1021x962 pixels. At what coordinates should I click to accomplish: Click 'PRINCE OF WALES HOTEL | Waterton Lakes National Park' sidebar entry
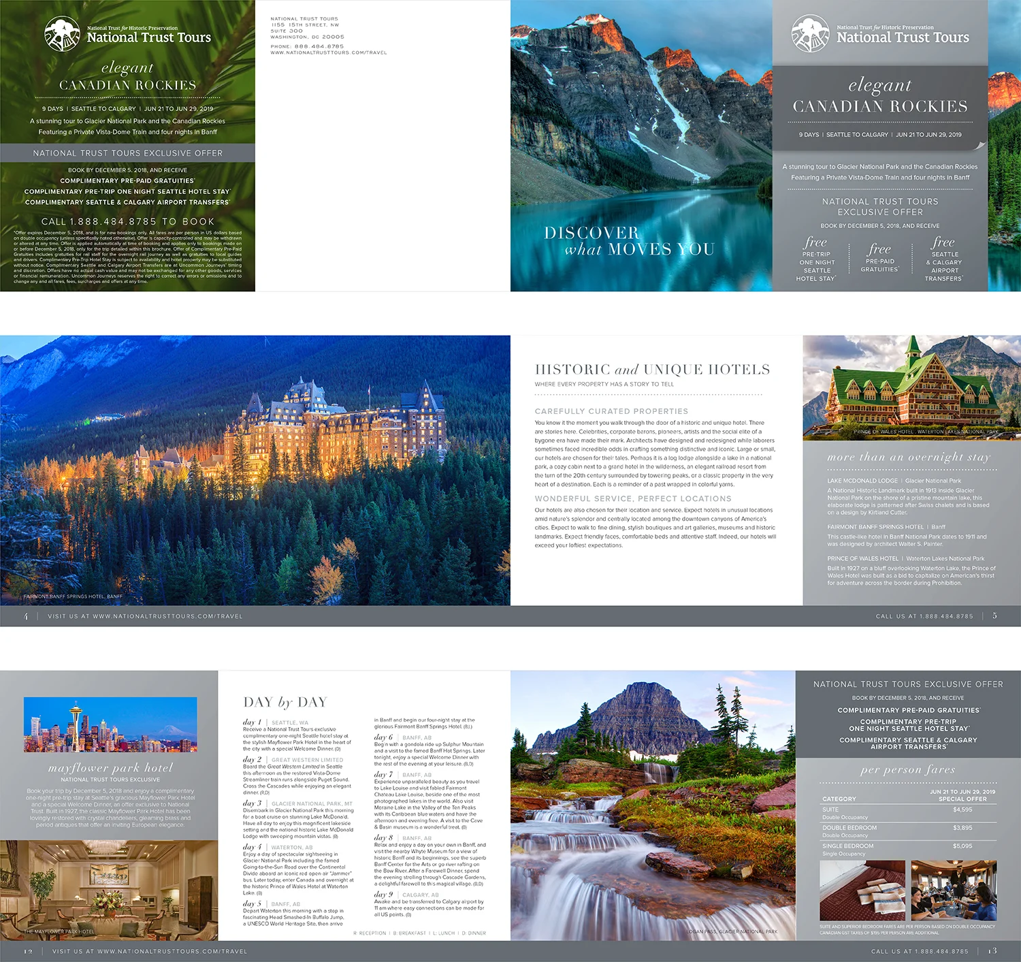(x=906, y=558)
